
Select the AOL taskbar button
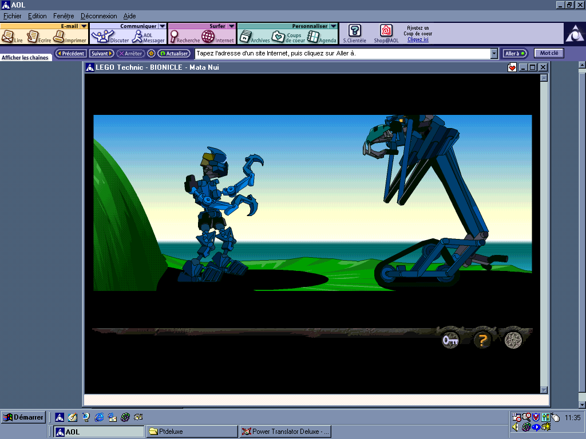(98, 432)
